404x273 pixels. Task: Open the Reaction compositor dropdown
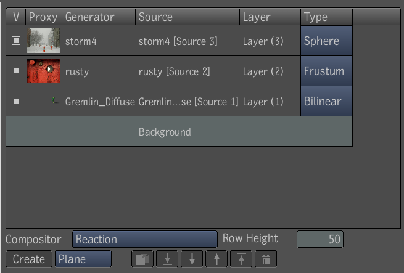pyautogui.click(x=145, y=239)
